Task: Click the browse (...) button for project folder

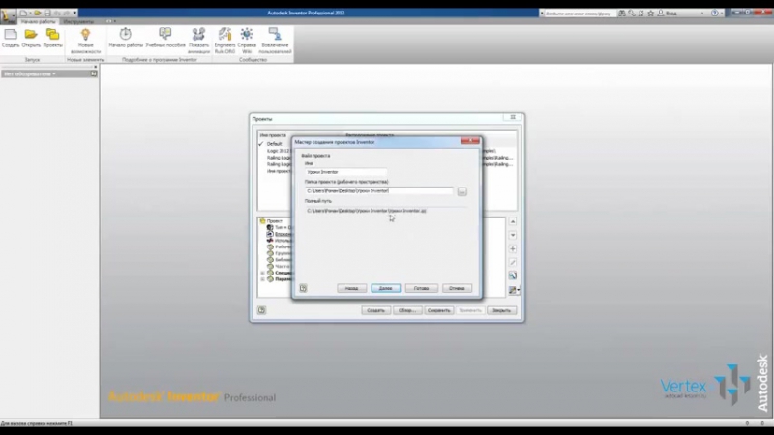Action: [462, 191]
